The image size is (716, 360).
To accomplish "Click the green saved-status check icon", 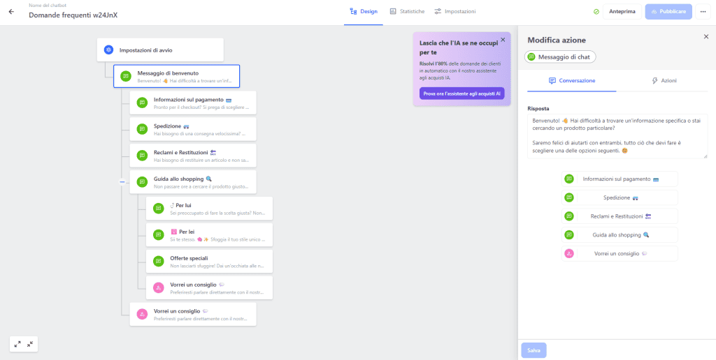I will (x=596, y=11).
